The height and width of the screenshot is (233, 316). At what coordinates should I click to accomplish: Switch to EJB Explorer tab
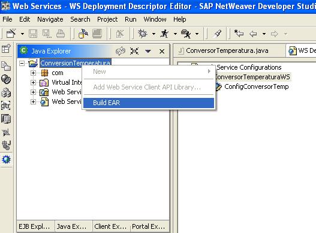coord(35,226)
